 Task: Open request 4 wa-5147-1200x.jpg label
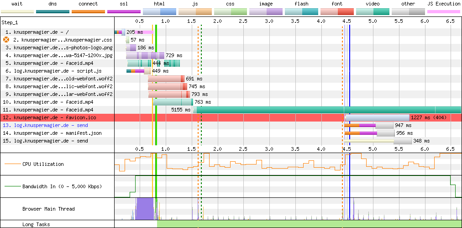tap(59, 55)
